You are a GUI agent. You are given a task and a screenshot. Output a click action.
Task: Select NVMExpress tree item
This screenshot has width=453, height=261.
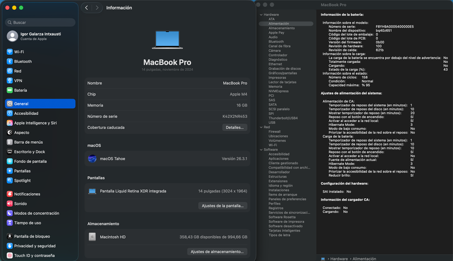point(279,91)
